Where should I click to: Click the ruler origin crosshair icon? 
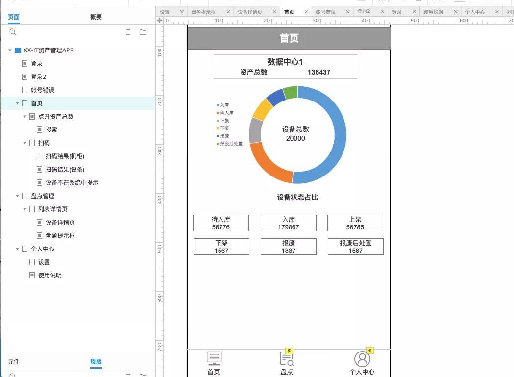click(x=160, y=20)
